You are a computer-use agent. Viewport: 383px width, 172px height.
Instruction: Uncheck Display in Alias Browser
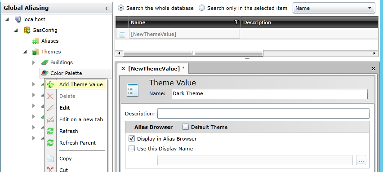point(132,139)
